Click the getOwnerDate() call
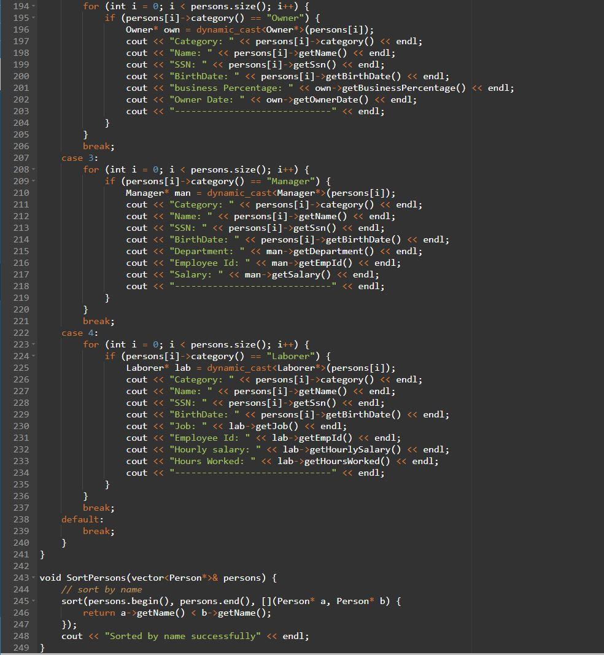The image size is (604, 655). (x=331, y=100)
